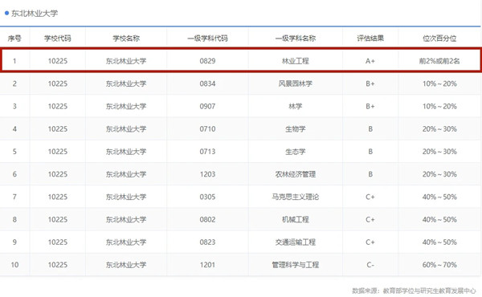The image size is (482, 297).
Task: Select the 风景园林学 discipline cell
Action: tap(296, 83)
